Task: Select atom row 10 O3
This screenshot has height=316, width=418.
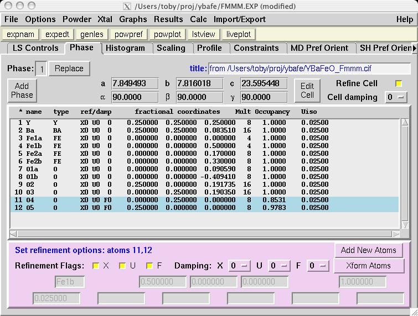Action: pyautogui.click(x=204, y=192)
